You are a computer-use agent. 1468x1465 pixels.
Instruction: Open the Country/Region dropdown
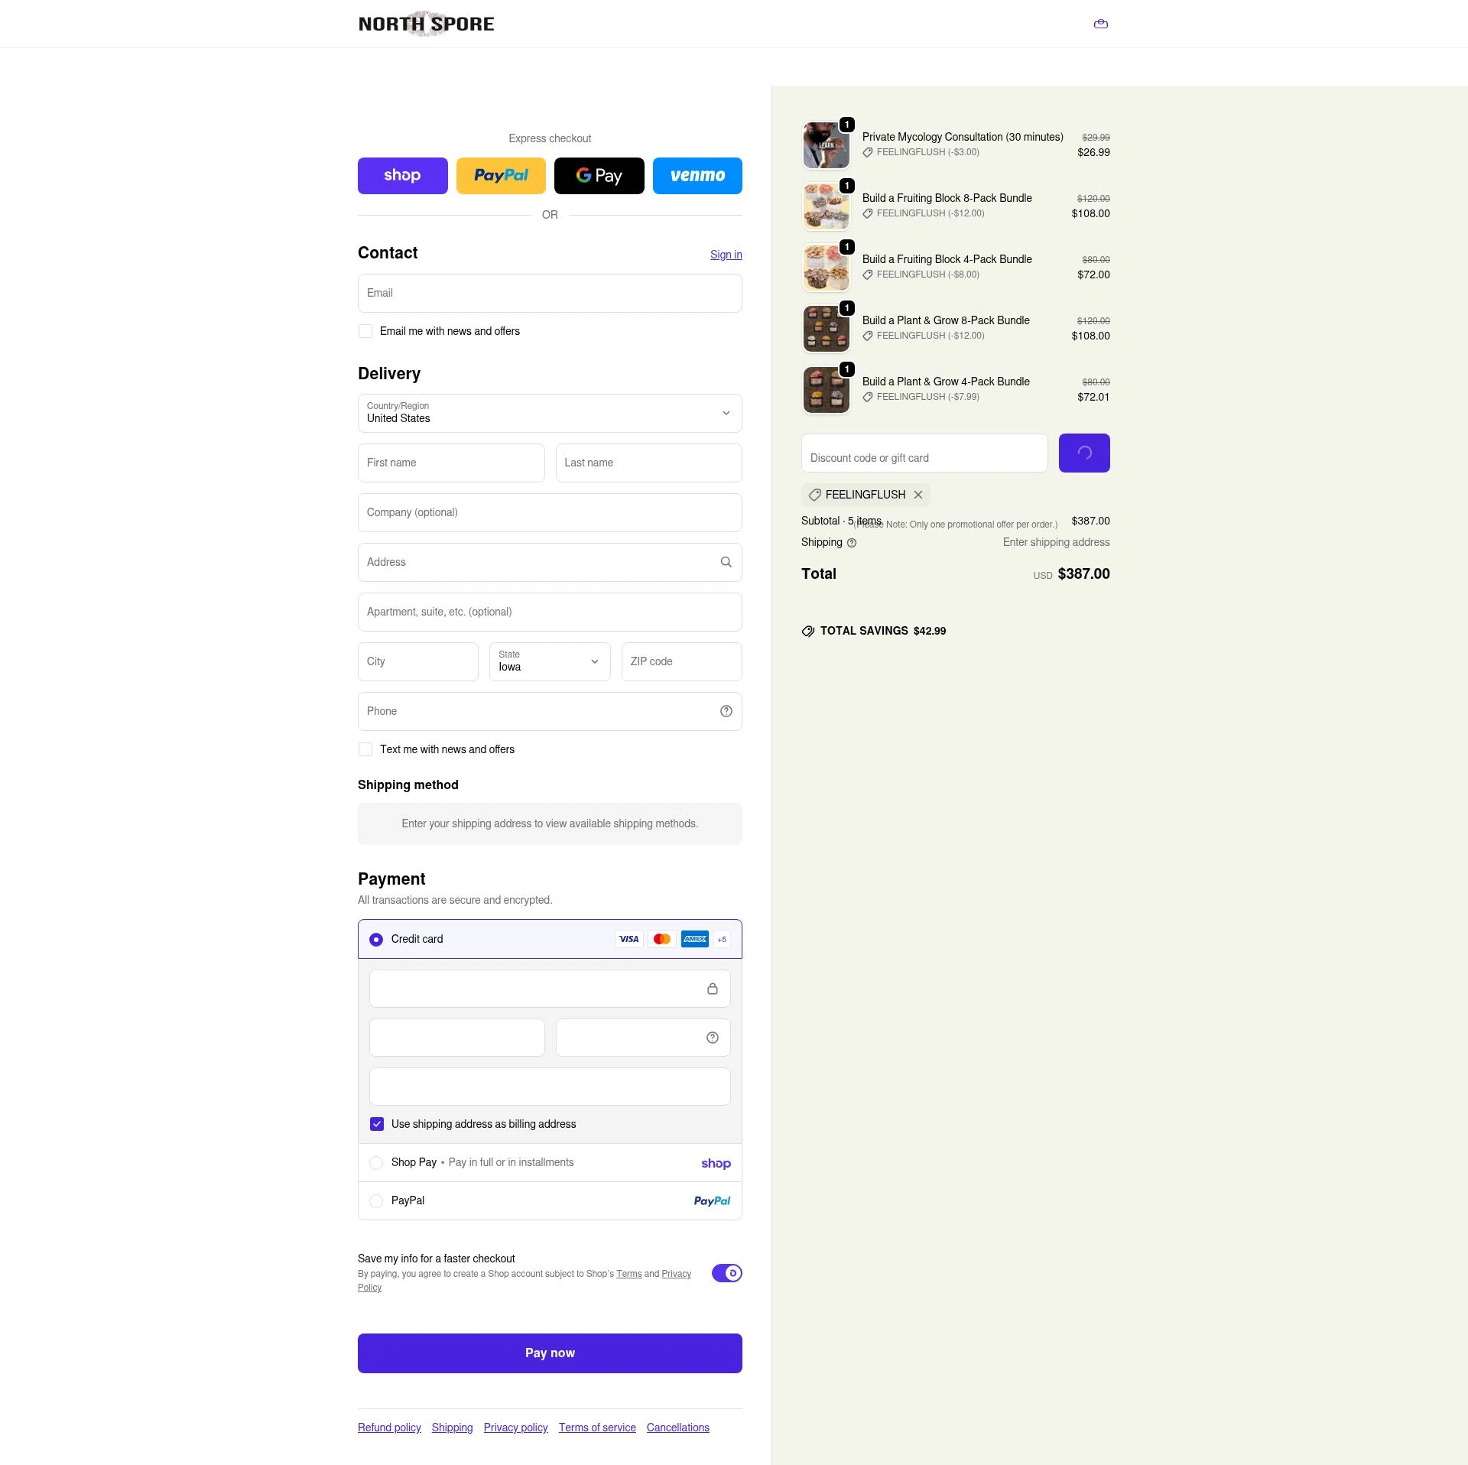point(550,413)
